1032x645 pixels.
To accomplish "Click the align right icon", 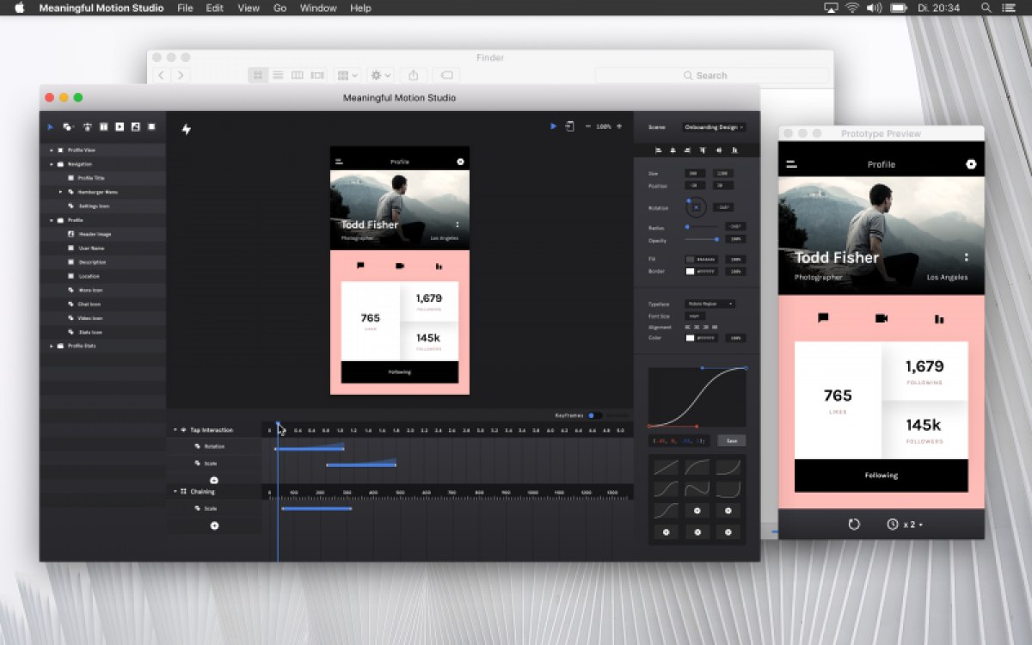I will click(x=686, y=150).
